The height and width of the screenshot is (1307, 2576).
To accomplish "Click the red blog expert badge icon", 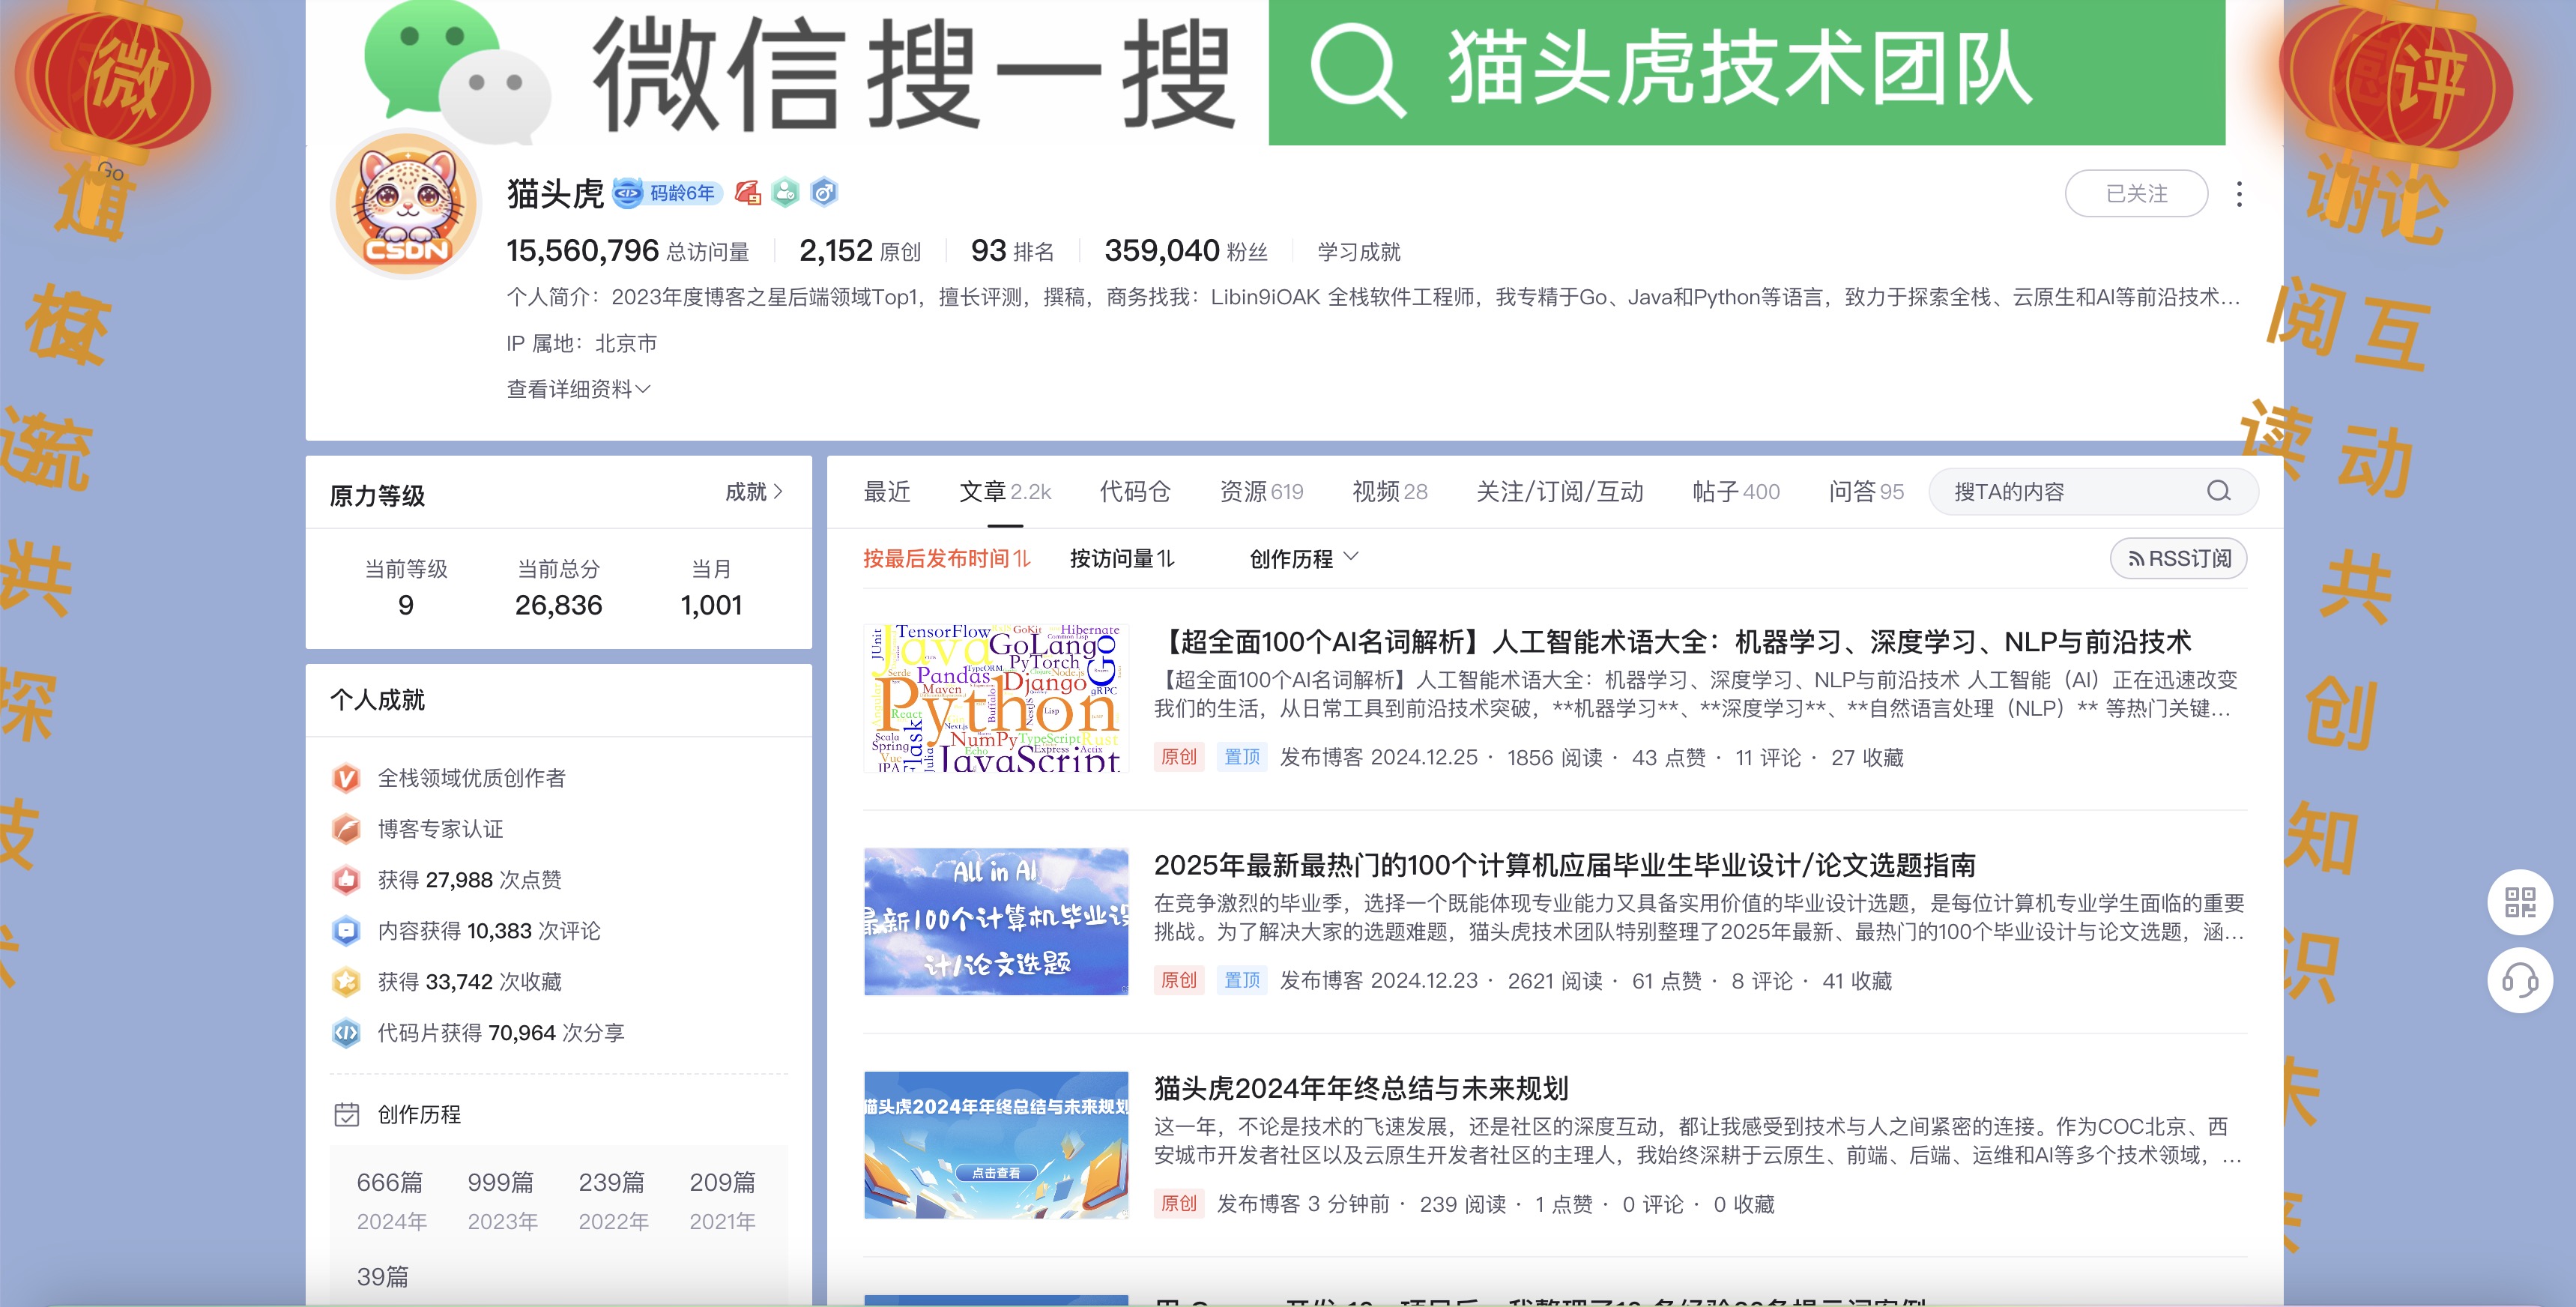I will click(748, 192).
